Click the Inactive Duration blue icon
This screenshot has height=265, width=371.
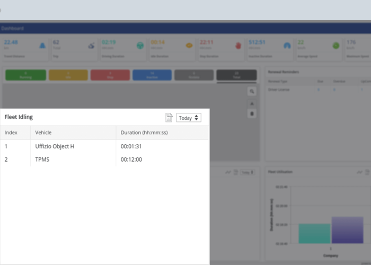point(287,46)
